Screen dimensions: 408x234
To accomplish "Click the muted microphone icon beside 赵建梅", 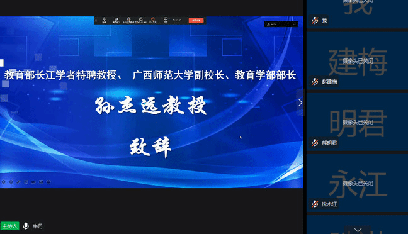I will click(315, 82).
